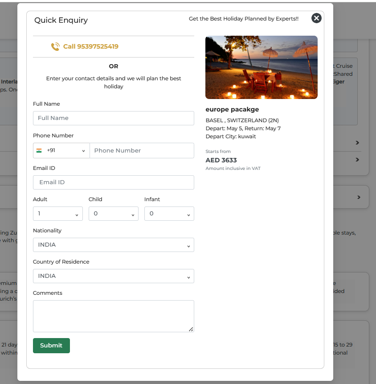
Task: Click the topmost background chevron arrow
Action: tap(357, 143)
